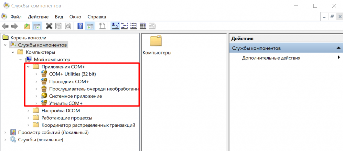Click Системное приложение ball icon
This screenshot has height=151, width=343.
[44, 96]
